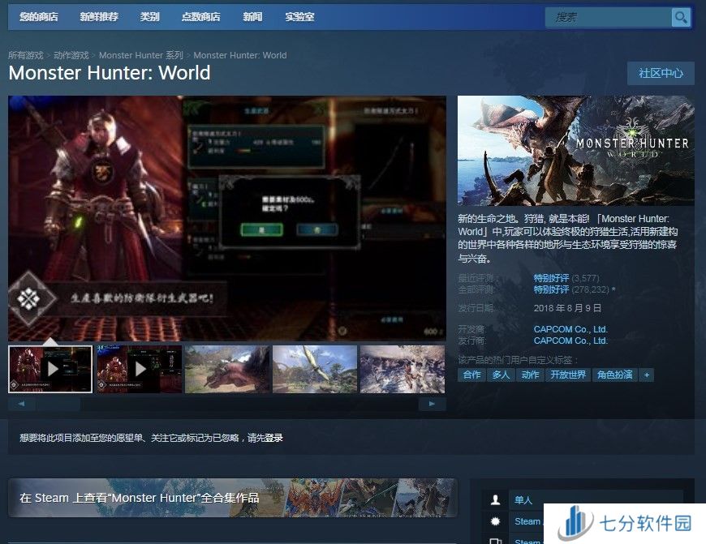Select the dragon screenshot thumbnail
The height and width of the screenshot is (544, 706).
(x=227, y=369)
